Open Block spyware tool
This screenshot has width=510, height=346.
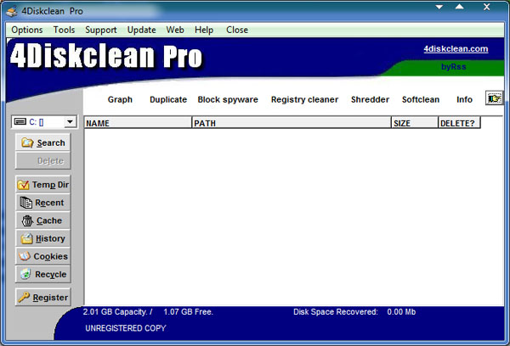click(x=228, y=100)
